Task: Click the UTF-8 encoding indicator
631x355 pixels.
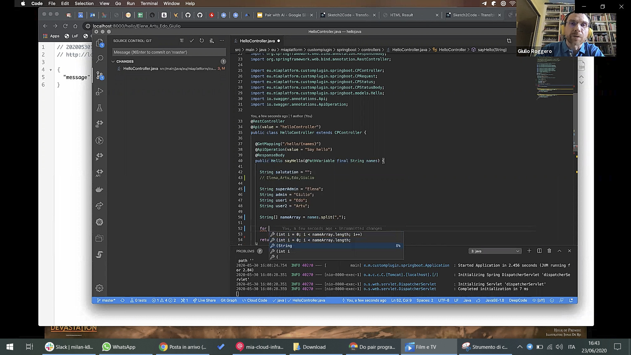Action: [x=443, y=300]
